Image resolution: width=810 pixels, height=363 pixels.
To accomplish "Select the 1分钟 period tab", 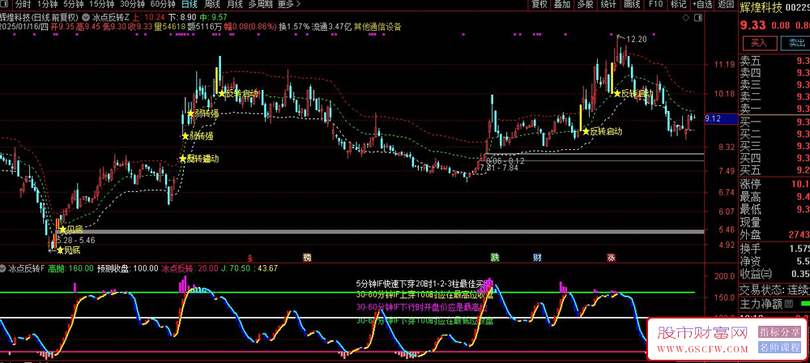I will (x=46, y=5).
